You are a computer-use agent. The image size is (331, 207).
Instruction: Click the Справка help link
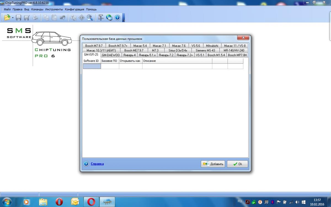(x=97, y=164)
